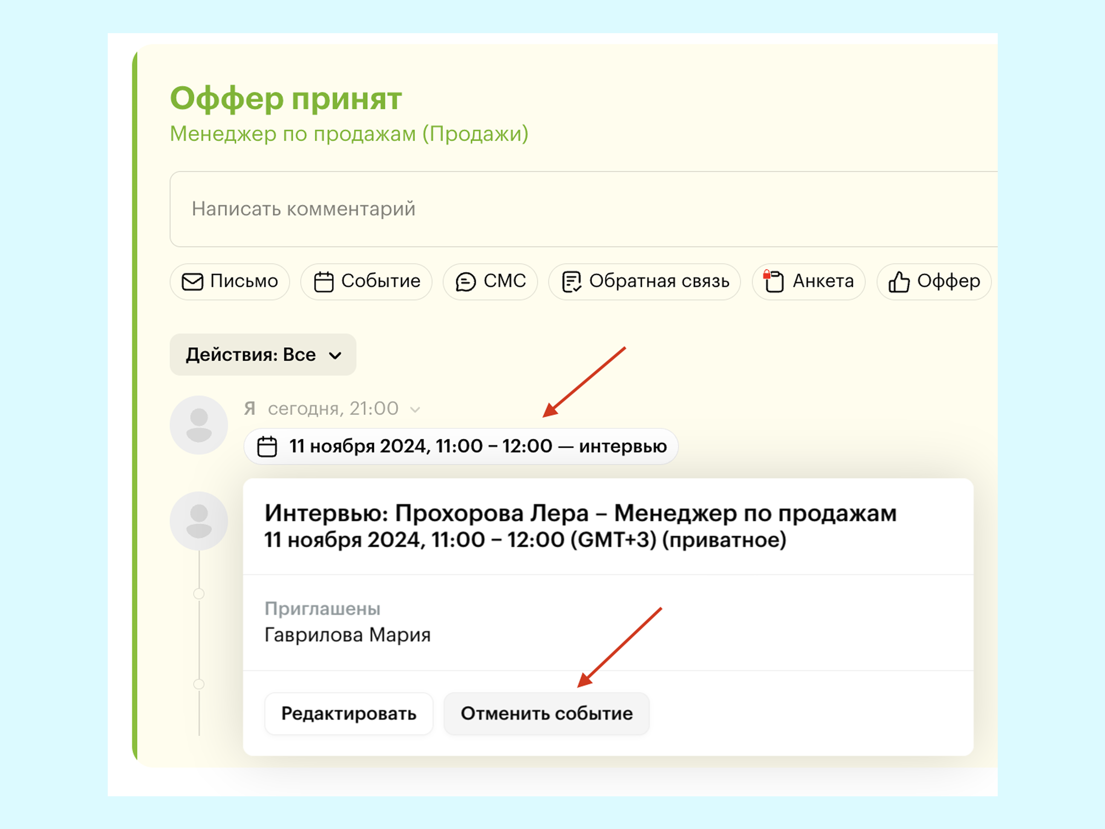
Task: Click the Интервью: Прохорова Лера title
Action: (x=581, y=513)
